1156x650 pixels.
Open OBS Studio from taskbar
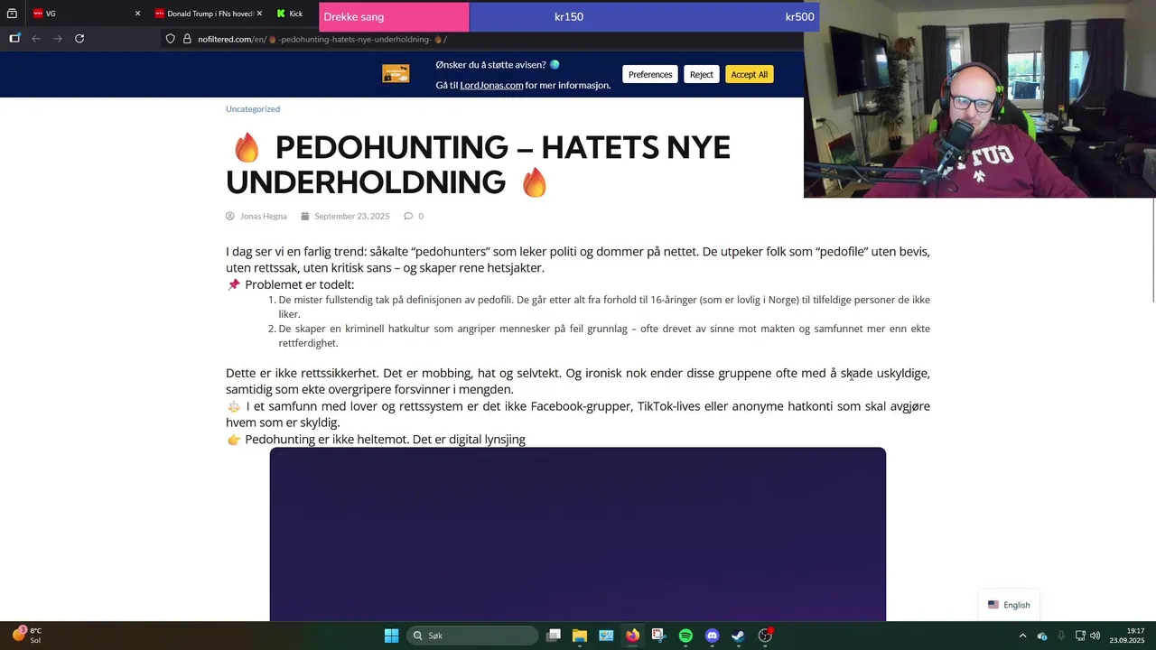pos(765,636)
